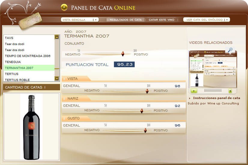Select the first Tear dos dodi entry
The height and width of the screenshot is (165, 248).
[x=29, y=44]
